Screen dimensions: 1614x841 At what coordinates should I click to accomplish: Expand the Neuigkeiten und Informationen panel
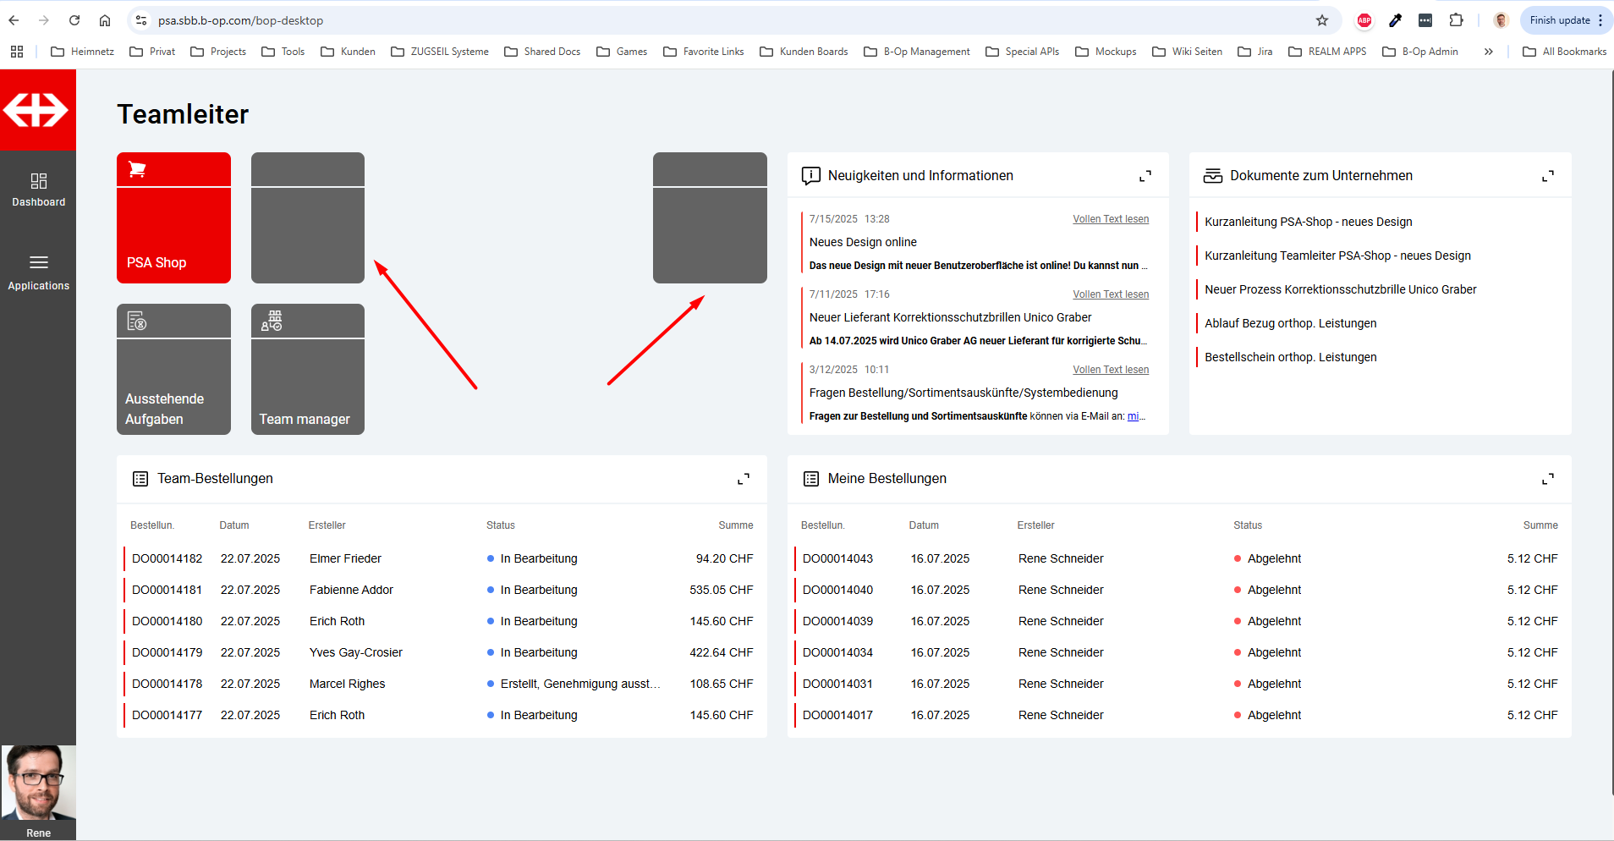pos(1145,176)
